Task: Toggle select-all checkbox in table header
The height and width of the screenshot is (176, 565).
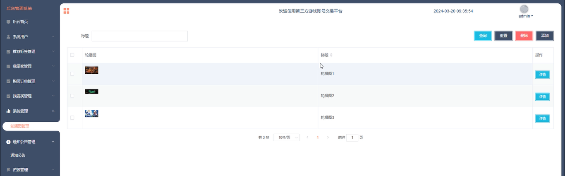Action: 72,55
